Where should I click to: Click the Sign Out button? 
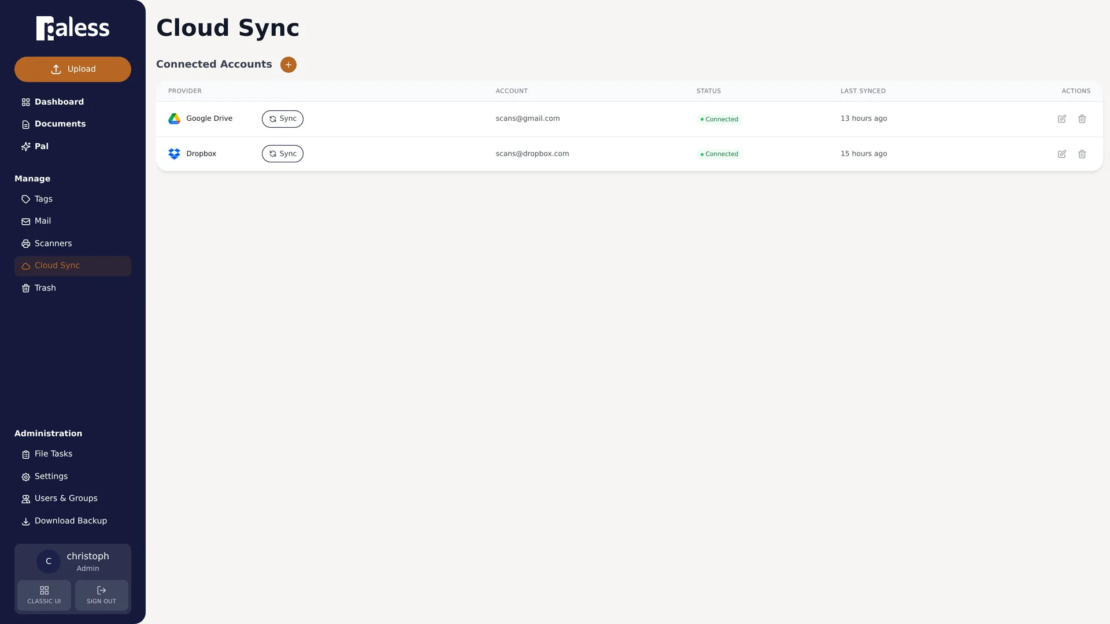[102, 595]
